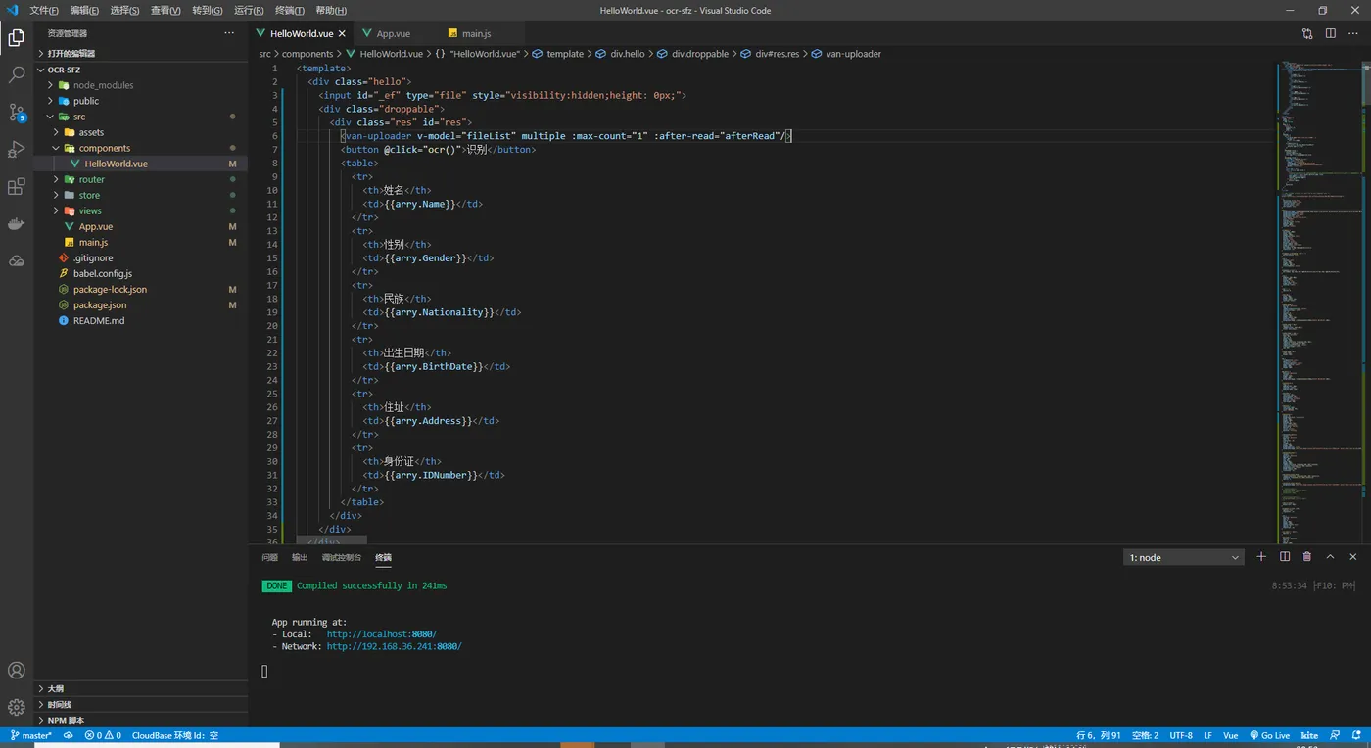Image resolution: width=1371 pixels, height=748 pixels.
Task: Open the http://localhost:8080/ link in terminal
Action: [382, 634]
